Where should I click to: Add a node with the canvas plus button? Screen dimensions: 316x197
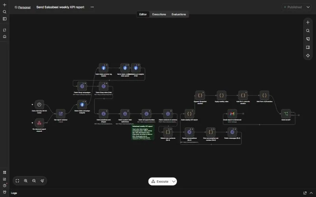308,22
